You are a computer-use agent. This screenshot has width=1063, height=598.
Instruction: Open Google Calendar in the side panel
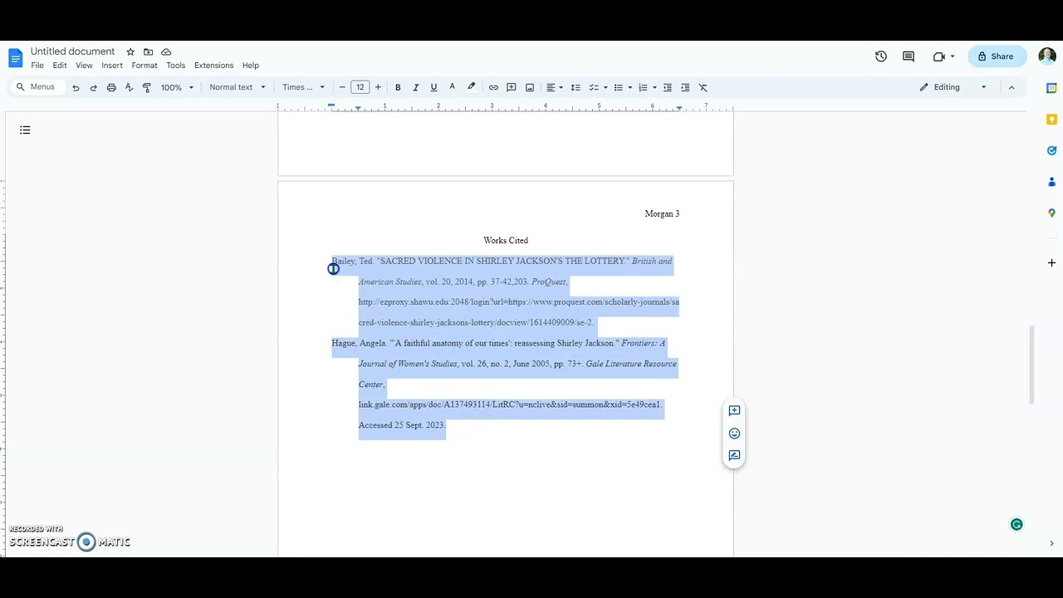coord(1051,88)
